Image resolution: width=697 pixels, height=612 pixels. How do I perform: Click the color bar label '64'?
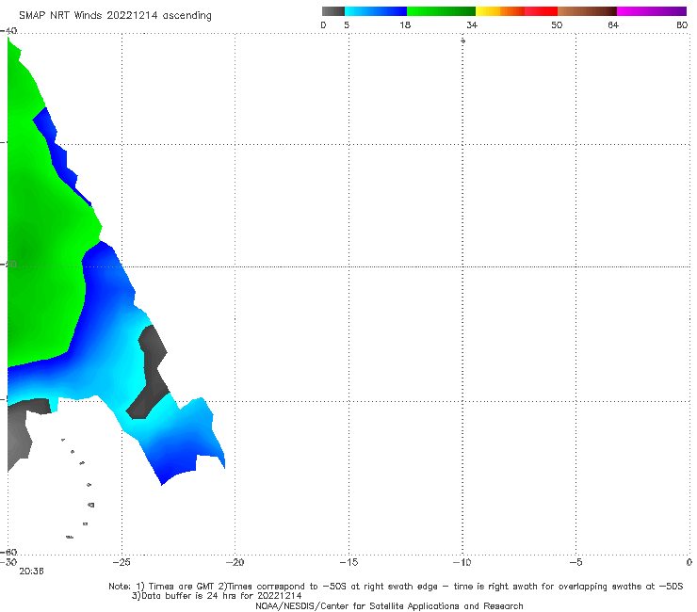[613, 25]
